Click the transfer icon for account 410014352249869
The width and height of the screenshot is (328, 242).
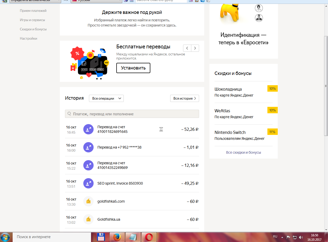point(88,165)
